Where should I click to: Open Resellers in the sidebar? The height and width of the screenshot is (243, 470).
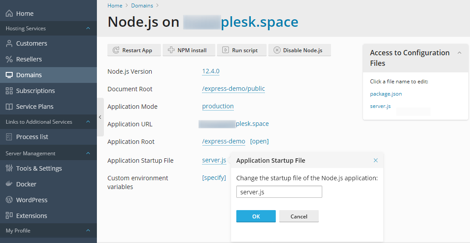(48, 59)
